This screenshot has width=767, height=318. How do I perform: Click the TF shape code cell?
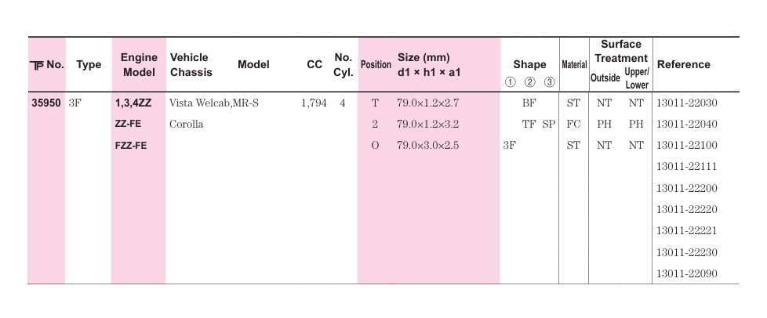click(x=529, y=124)
